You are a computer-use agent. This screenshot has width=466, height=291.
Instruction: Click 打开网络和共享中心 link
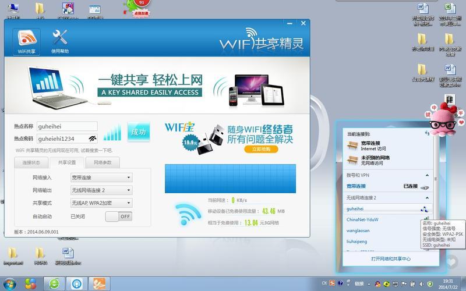coord(391,259)
